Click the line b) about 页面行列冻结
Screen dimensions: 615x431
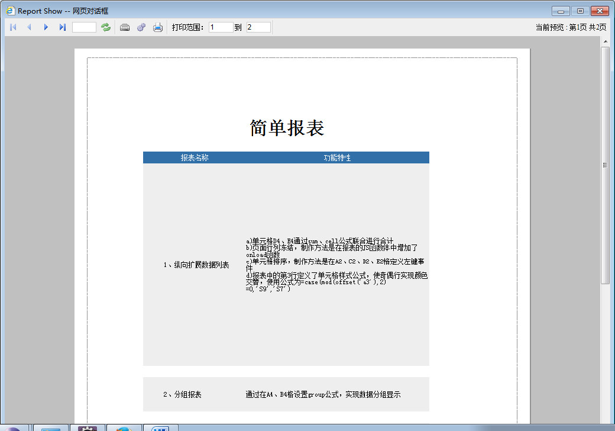332,251
